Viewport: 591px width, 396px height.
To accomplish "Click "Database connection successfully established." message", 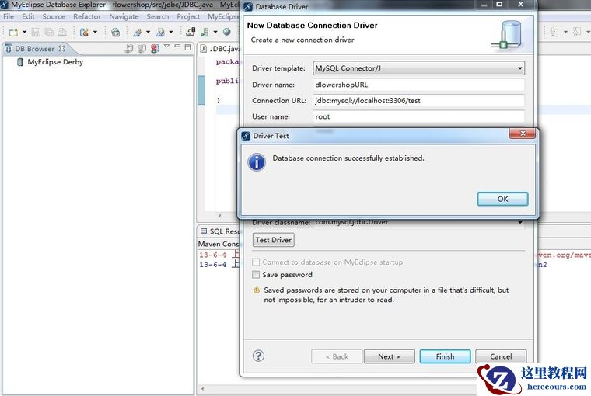I will (x=348, y=158).
